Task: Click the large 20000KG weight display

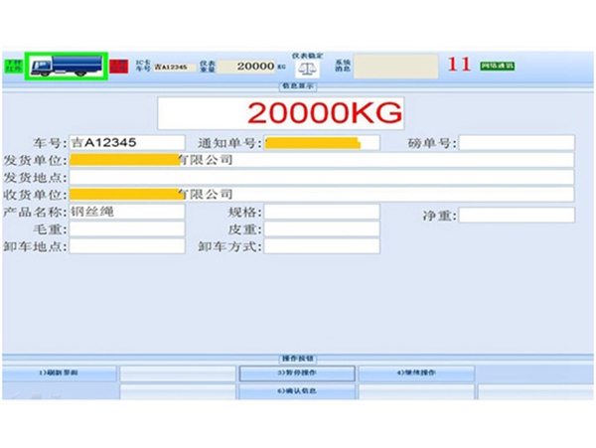Action: point(280,111)
